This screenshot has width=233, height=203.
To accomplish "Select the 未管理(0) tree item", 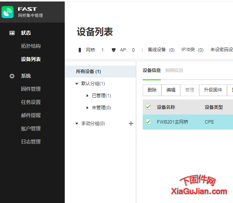I will point(101,107).
